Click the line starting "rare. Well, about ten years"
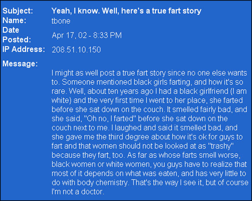 [149, 91]
